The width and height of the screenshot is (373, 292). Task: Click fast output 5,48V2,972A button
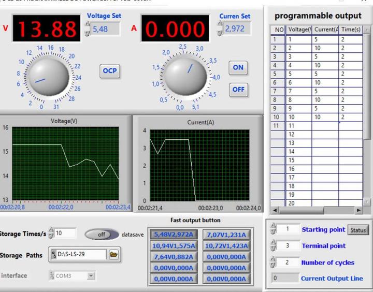pyautogui.click(x=174, y=235)
